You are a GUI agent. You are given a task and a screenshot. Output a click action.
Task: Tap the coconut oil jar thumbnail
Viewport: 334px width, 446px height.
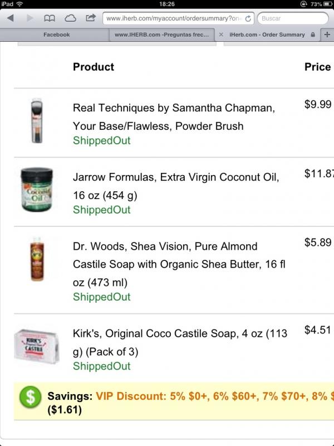(x=37, y=190)
